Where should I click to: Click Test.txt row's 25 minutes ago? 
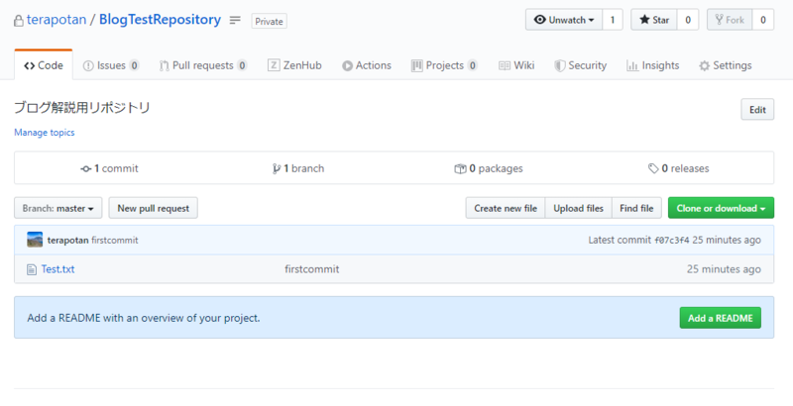coord(724,269)
